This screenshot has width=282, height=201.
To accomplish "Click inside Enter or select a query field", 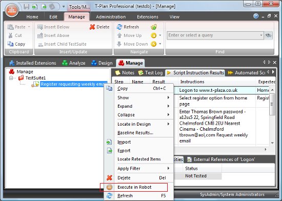I will click(213, 35).
